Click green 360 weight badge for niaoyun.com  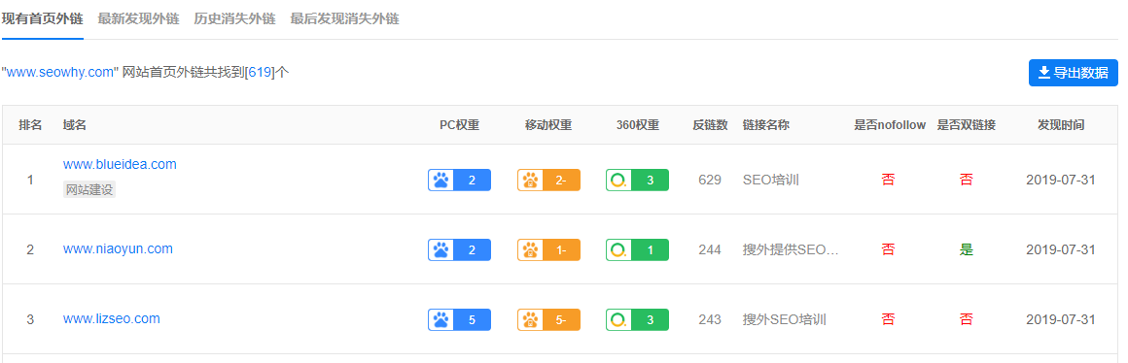tap(637, 249)
